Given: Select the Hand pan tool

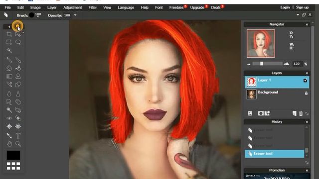Looking at the screenshot, I should coord(9,144).
